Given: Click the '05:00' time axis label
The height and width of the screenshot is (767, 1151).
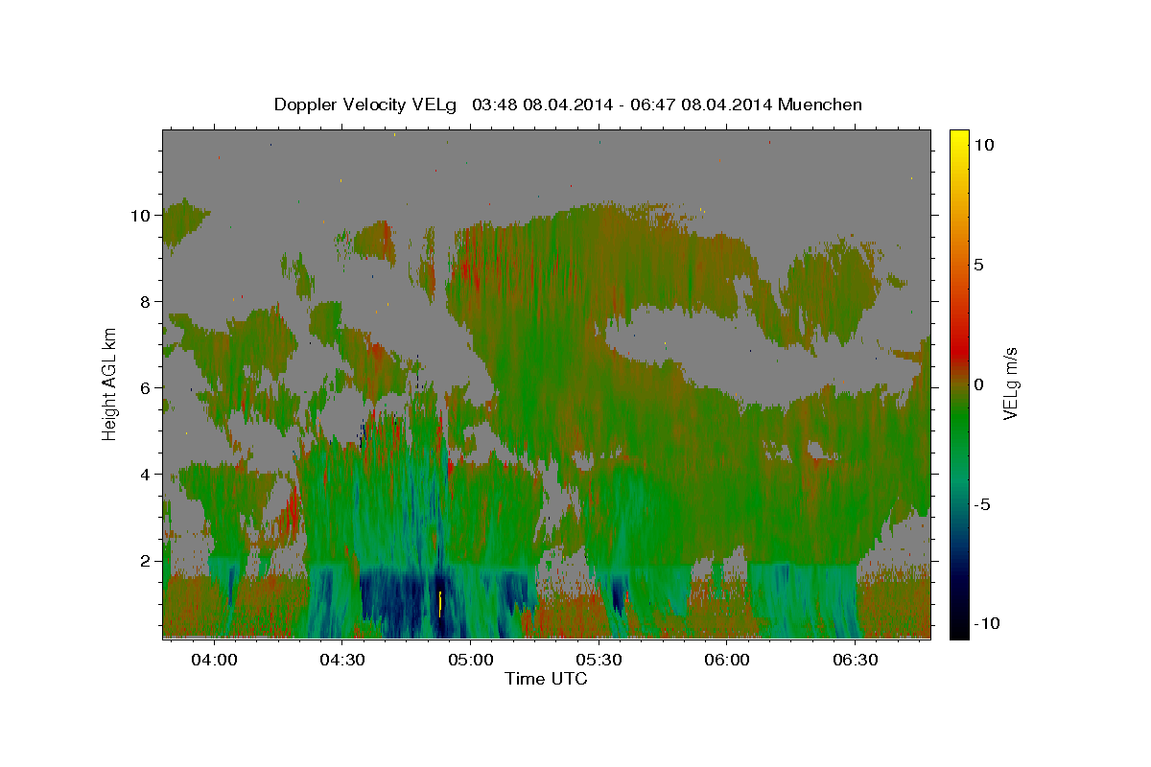Looking at the screenshot, I should pyautogui.click(x=471, y=661).
